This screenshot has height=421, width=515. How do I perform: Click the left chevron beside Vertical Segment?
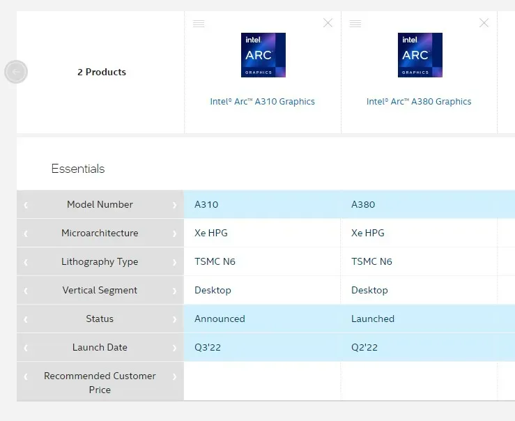click(26, 291)
